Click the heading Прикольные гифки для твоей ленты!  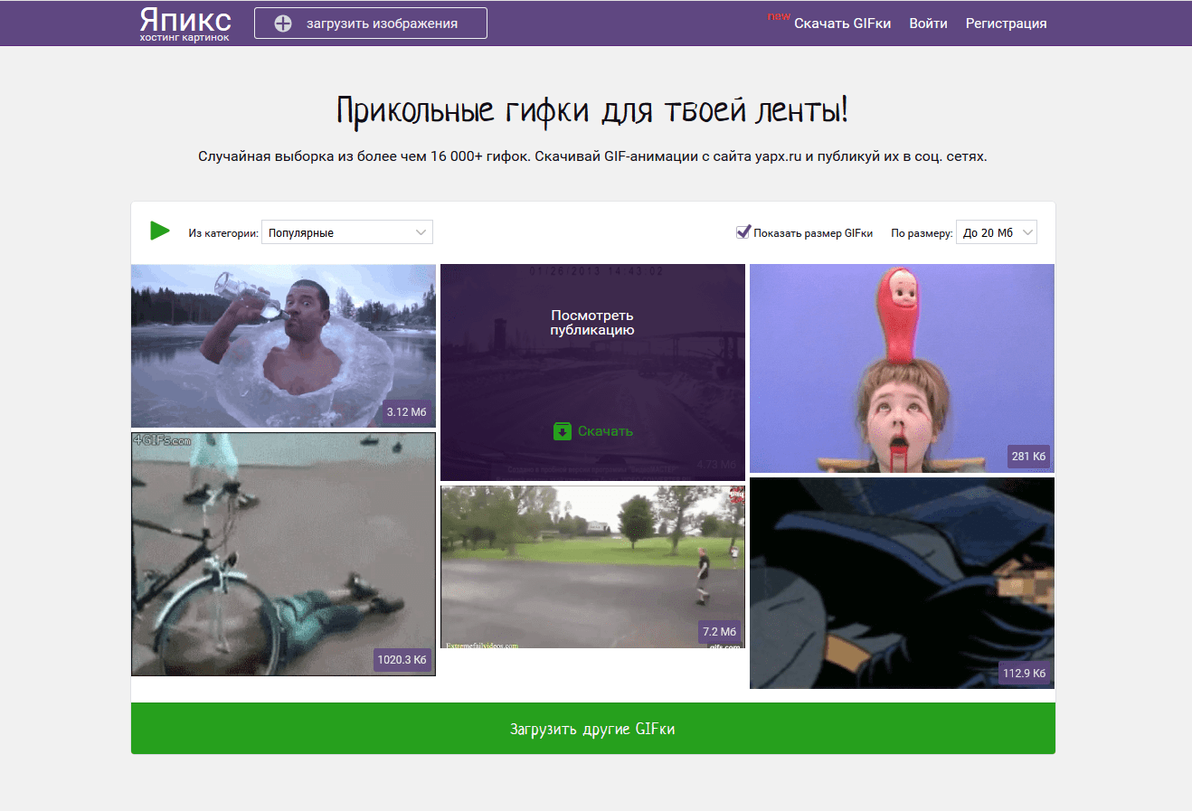click(592, 110)
